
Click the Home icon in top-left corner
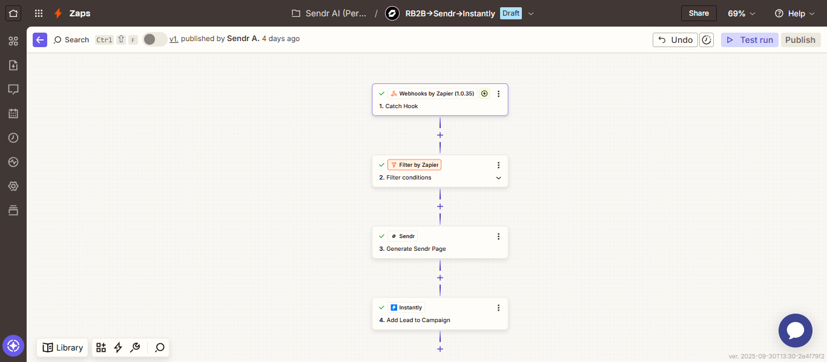(13, 13)
